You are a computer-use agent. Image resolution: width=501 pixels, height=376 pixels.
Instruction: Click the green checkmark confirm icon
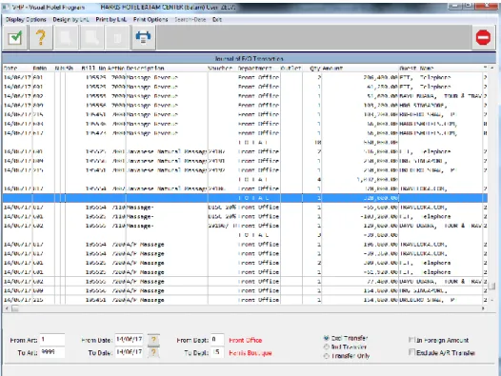[15, 38]
